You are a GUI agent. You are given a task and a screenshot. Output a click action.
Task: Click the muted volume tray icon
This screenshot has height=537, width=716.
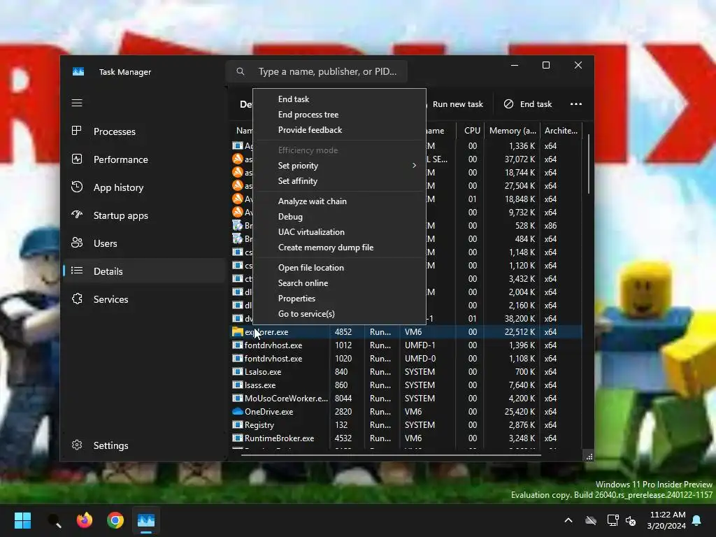click(631, 520)
